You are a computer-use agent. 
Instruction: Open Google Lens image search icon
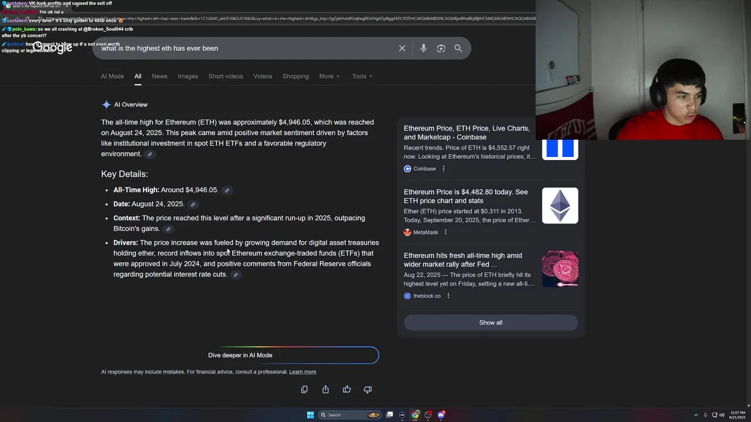click(441, 48)
